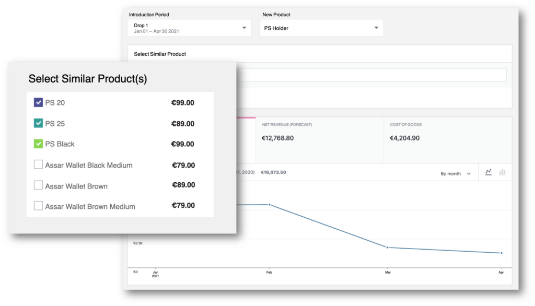
Task: Click the February data point on chart
Action: (270, 205)
